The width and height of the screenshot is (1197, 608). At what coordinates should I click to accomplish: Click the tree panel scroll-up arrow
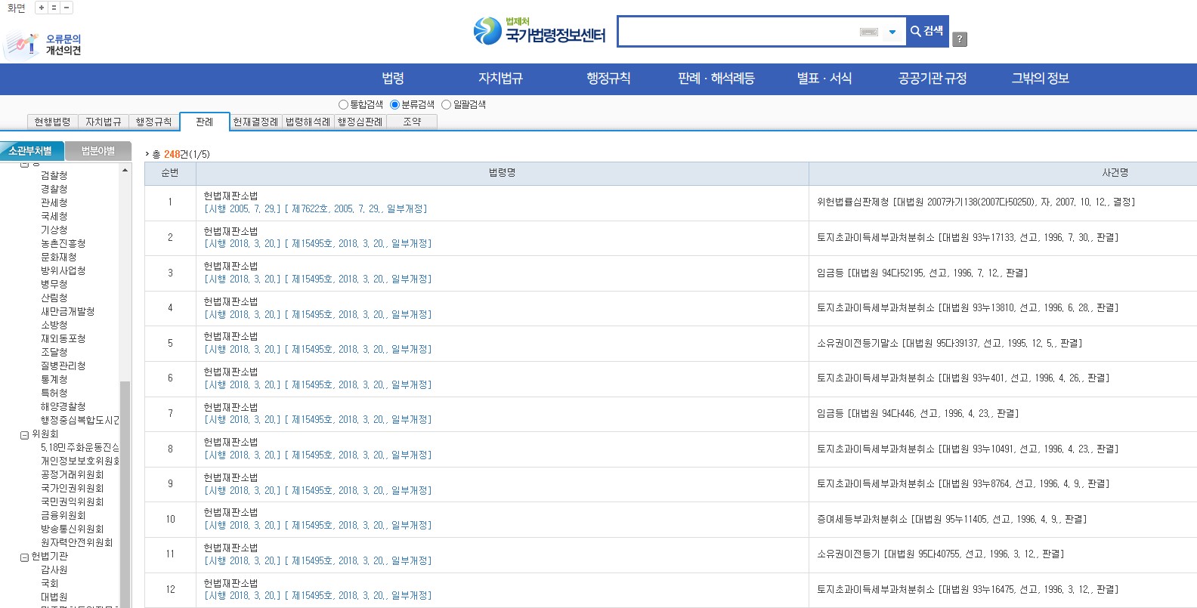[125, 170]
